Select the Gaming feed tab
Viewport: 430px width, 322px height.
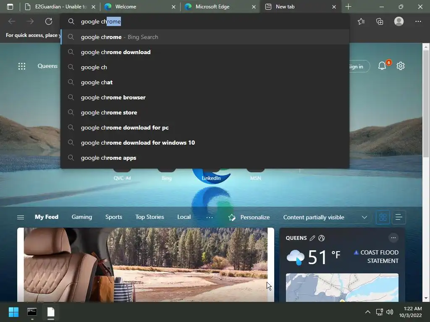tap(82, 217)
